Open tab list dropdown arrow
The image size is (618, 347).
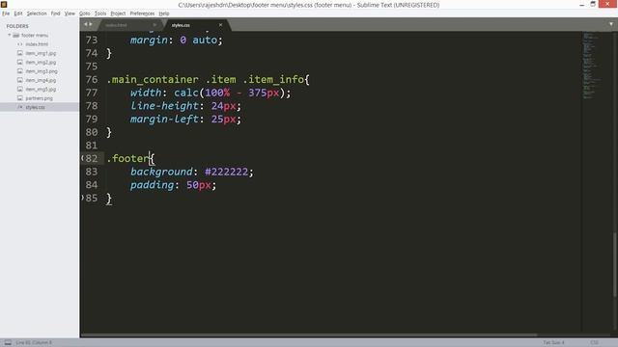pos(611,24)
